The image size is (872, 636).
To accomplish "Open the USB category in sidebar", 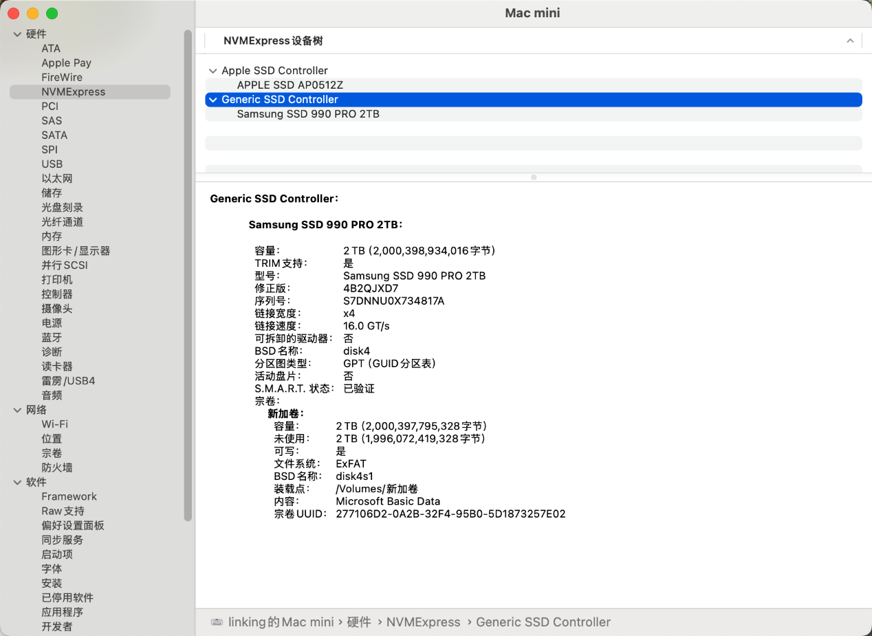I will point(52,164).
